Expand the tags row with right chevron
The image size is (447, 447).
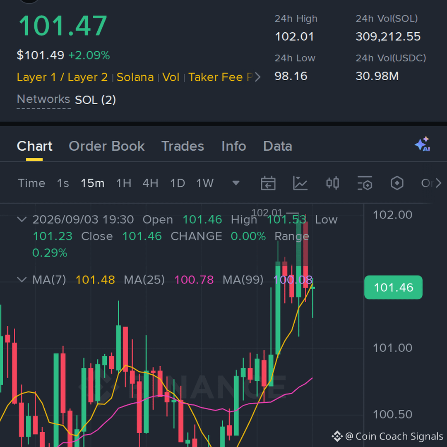[258, 77]
